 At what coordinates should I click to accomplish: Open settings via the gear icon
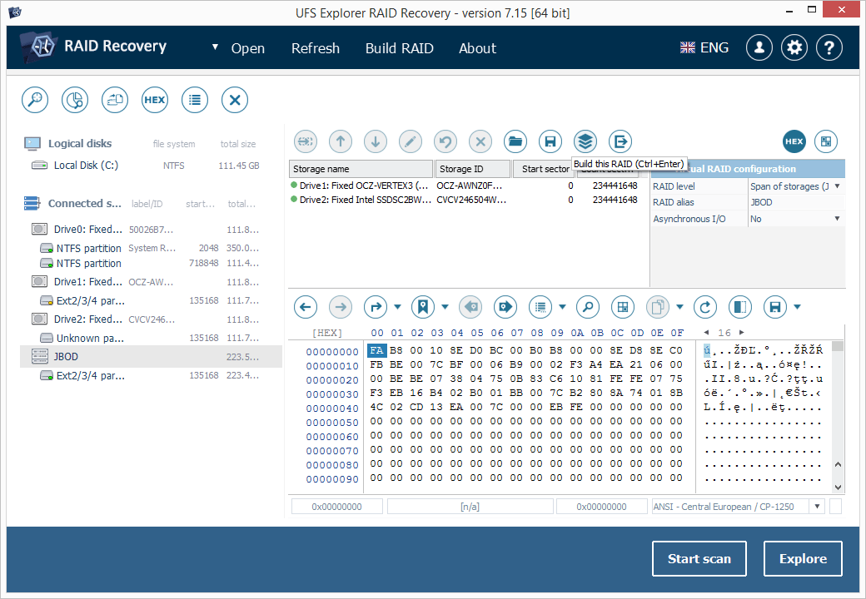(x=794, y=48)
